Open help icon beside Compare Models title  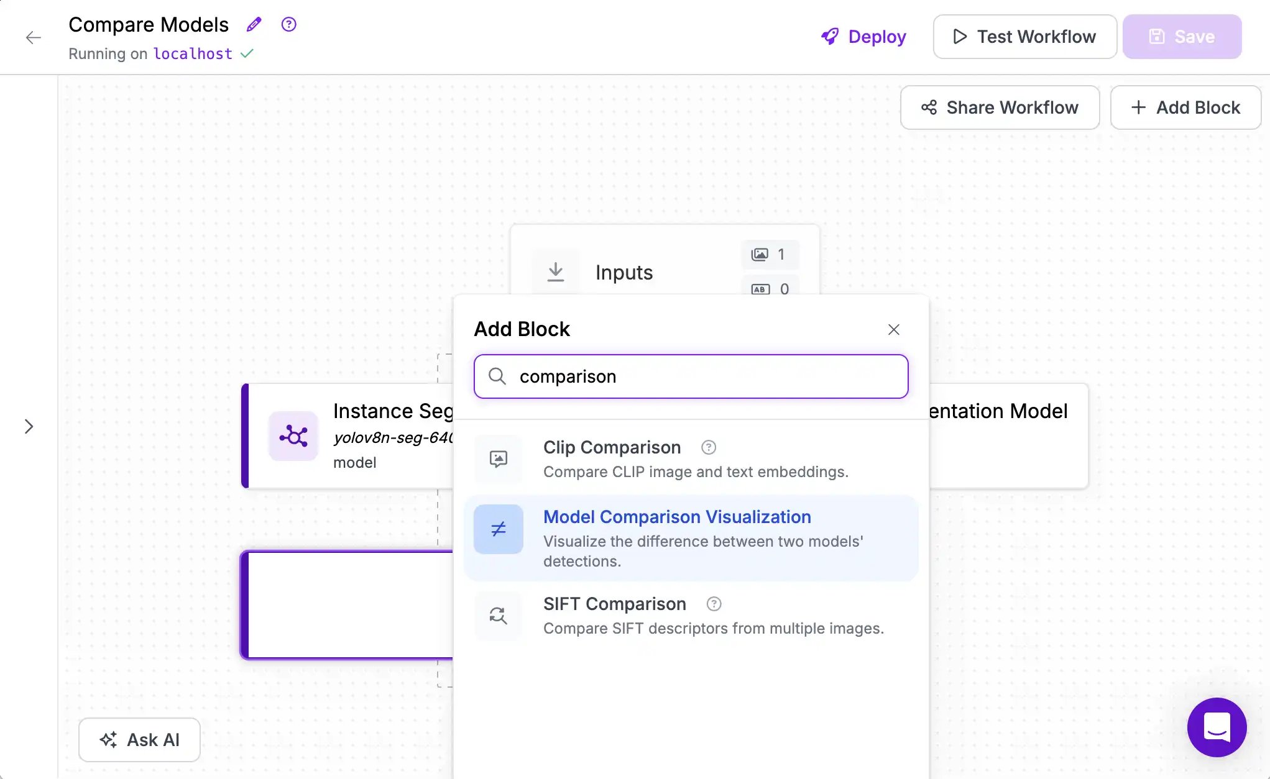288,24
